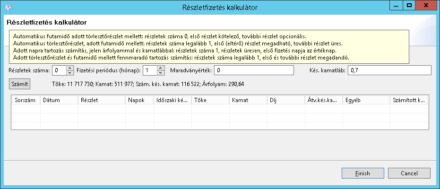Click the Fizetési periódus number field
440x189 pixels.
pyautogui.click(x=150, y=70)
